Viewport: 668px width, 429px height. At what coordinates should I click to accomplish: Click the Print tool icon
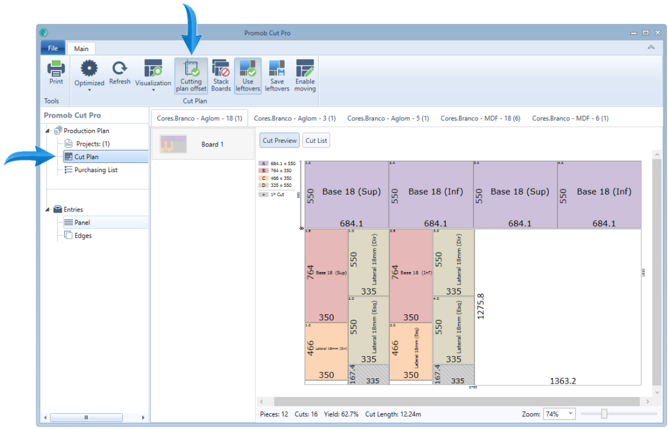pos(56,68)
